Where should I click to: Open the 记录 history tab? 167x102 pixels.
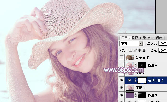click(143, 38)
